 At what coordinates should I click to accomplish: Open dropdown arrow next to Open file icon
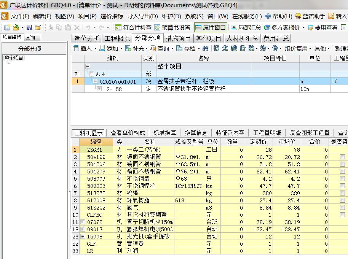point(22,28)
